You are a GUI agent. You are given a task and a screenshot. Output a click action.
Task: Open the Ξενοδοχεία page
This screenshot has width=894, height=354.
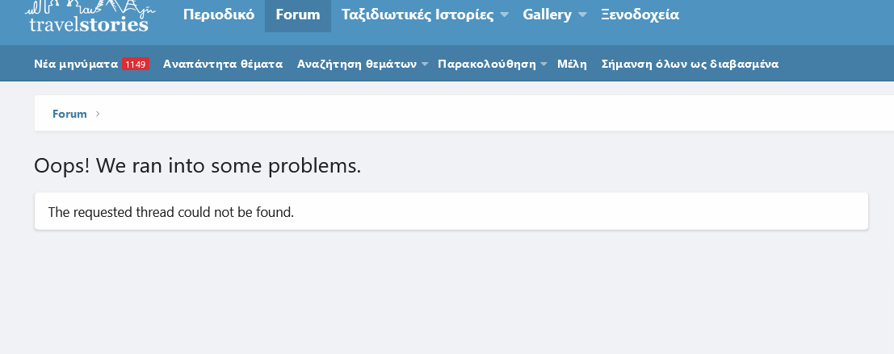(640, 15)
